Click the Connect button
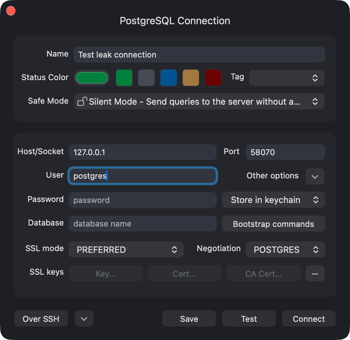Viewport: 350px width, 340px height. point(309,318)
